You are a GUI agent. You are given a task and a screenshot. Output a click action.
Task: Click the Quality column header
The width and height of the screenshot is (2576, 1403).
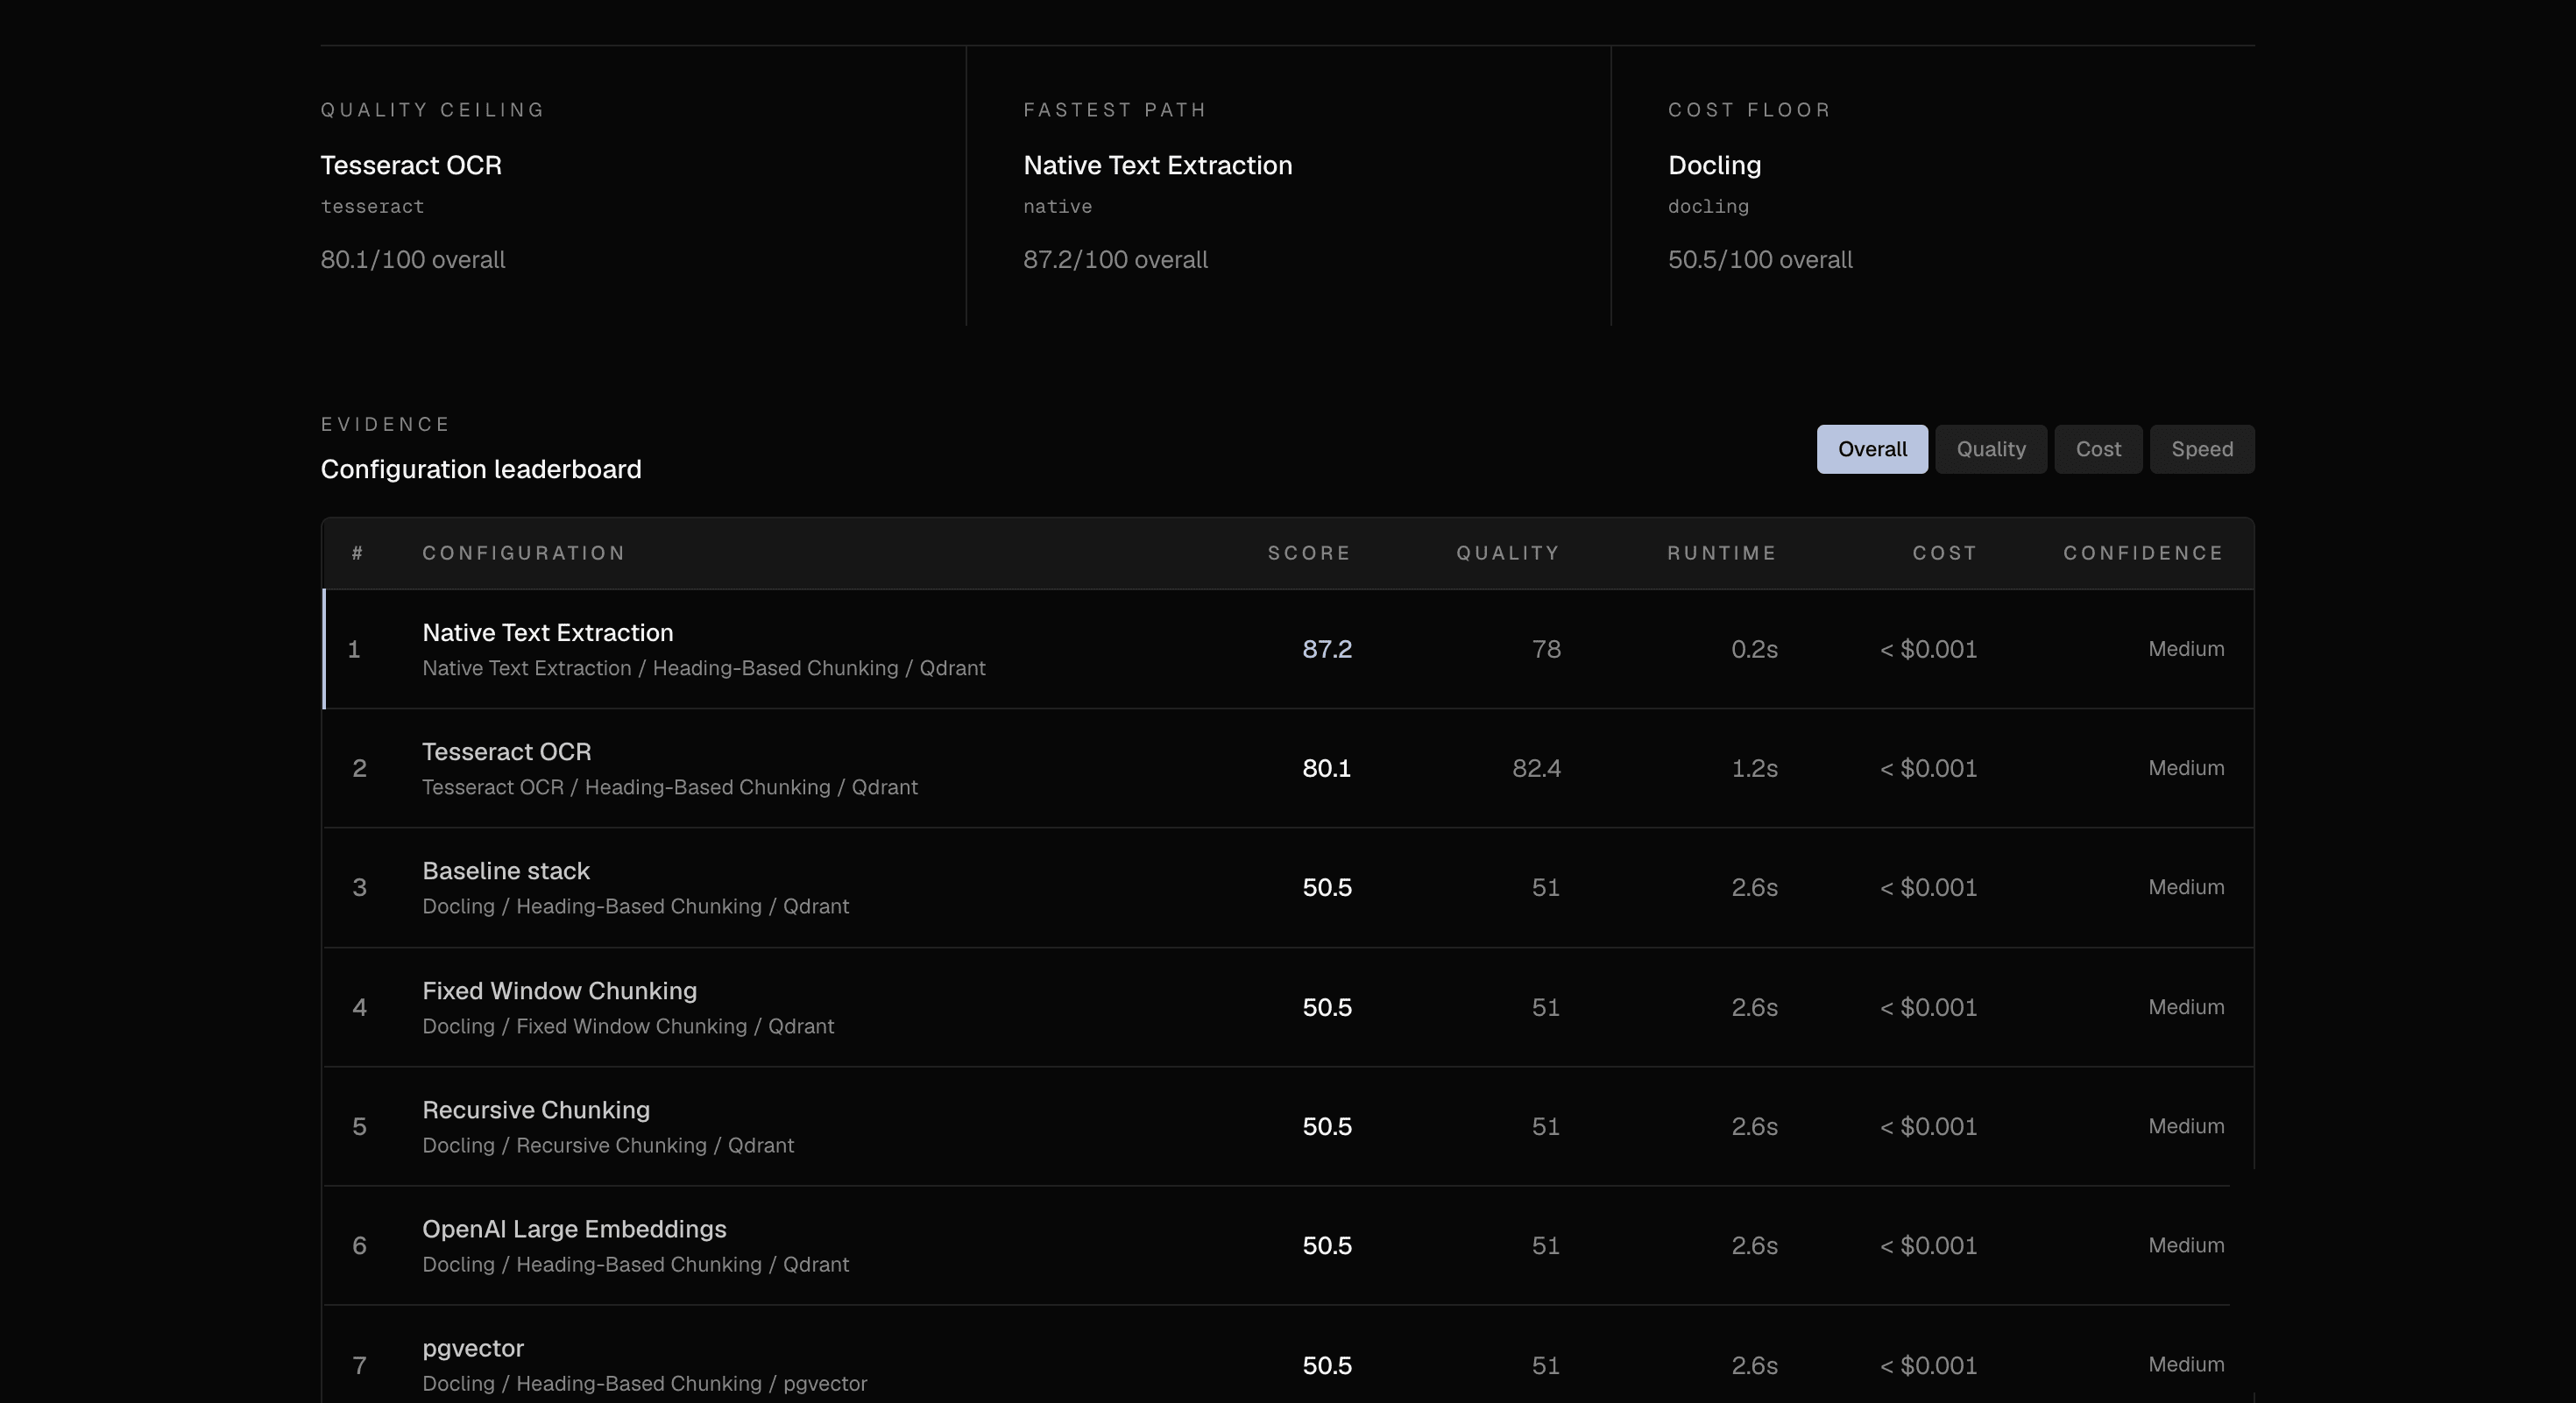point(1508,553)
